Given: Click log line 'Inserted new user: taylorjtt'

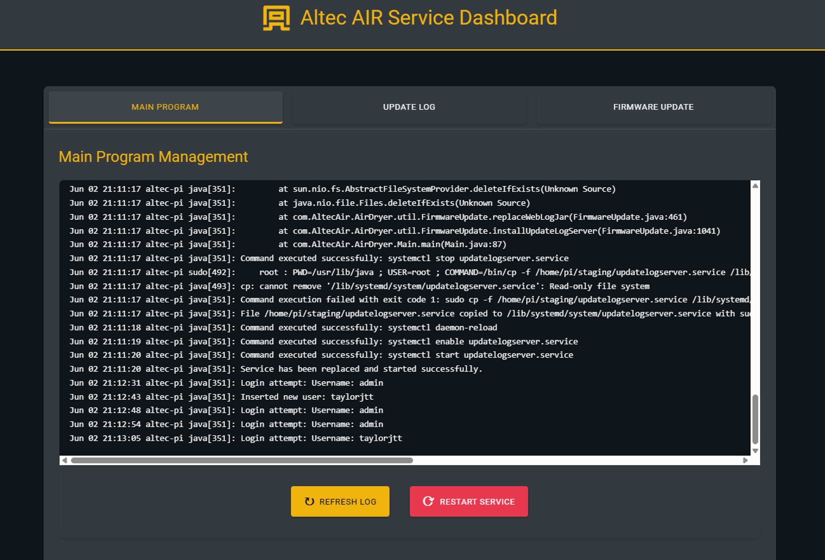Looking at the screenshot, I should tap(221, 397).
